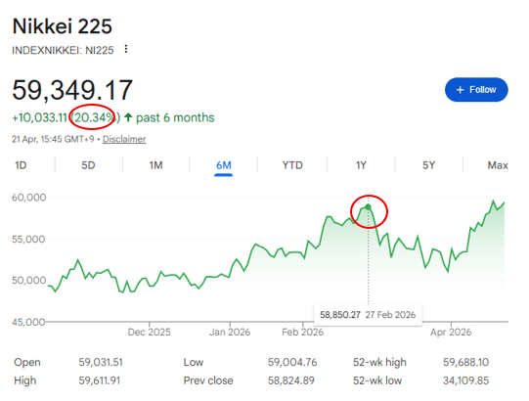Viewport: 529px width, 401px height.
Task: Click the Prev close stat label
Action: click(208, 380)
